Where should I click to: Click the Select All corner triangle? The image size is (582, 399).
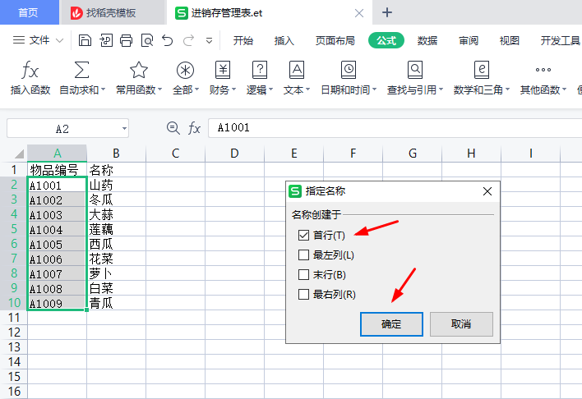click(19, 154)
